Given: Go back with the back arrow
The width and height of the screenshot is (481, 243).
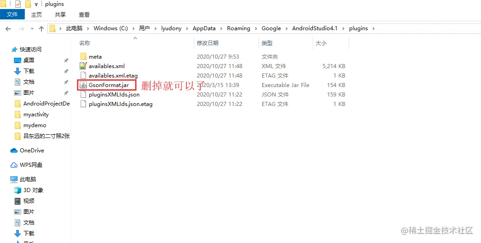Looking at the screenshot, I should pyautogui.click(x=8, y=28).
